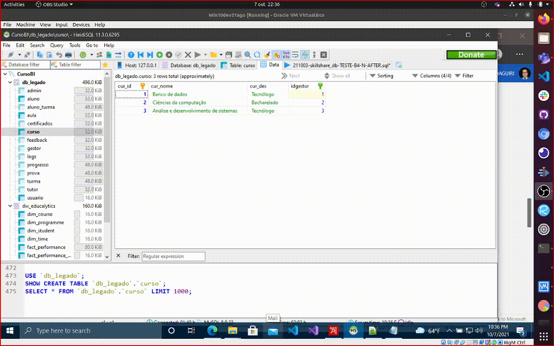The width and height of the screenshot is (554, 346).
Task: Open the User manager icon
Action: tap(99, 55)
